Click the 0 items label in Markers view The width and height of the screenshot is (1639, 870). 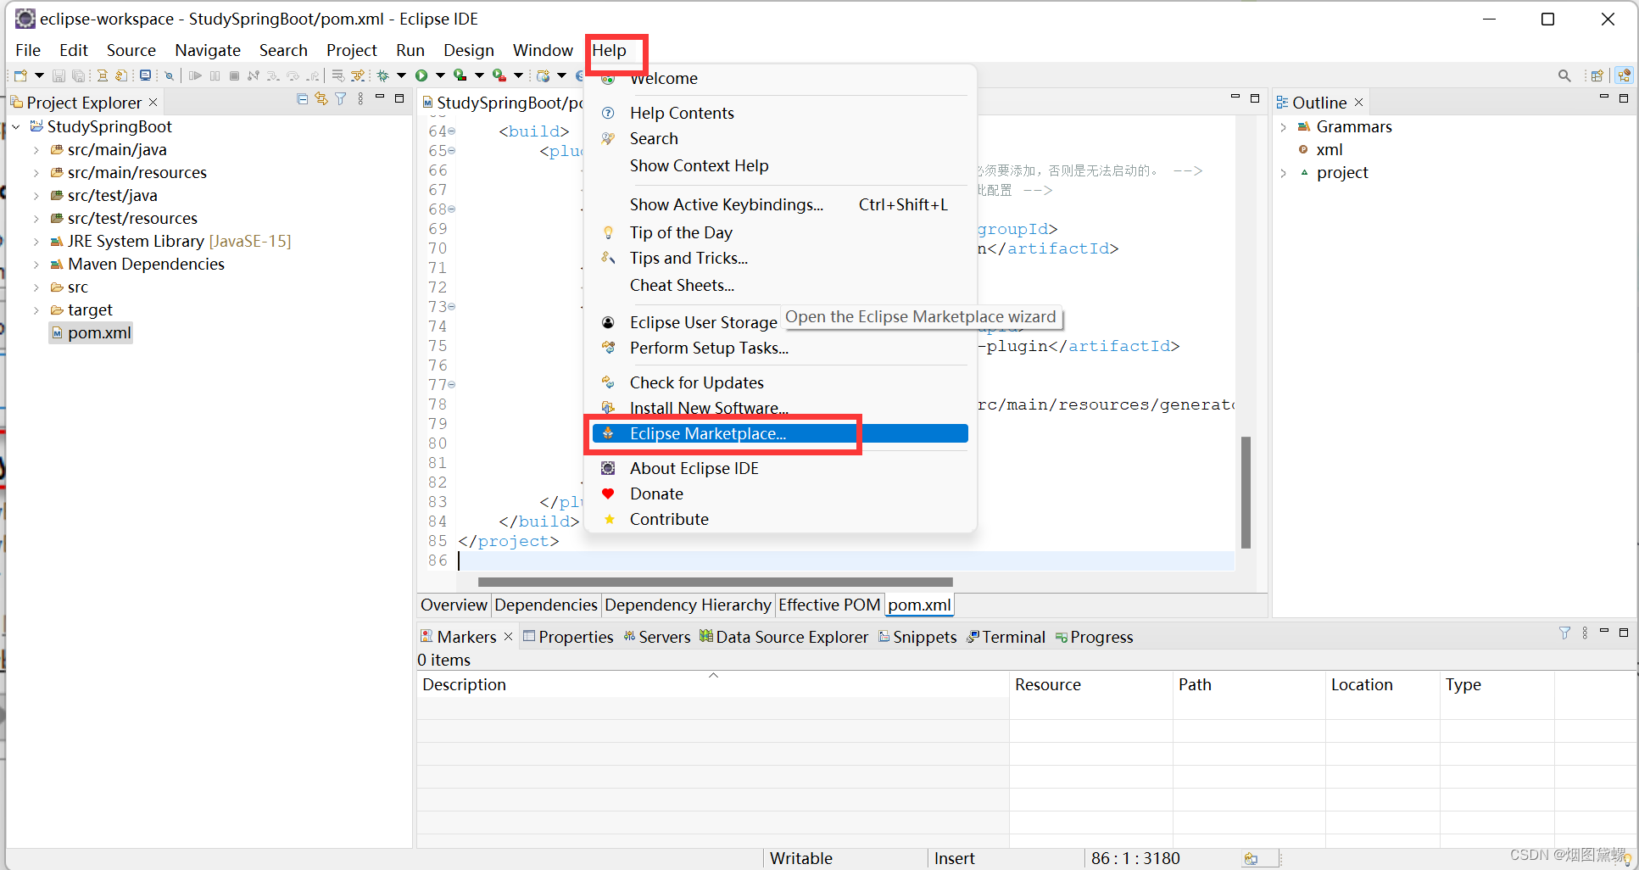(443, 660)
